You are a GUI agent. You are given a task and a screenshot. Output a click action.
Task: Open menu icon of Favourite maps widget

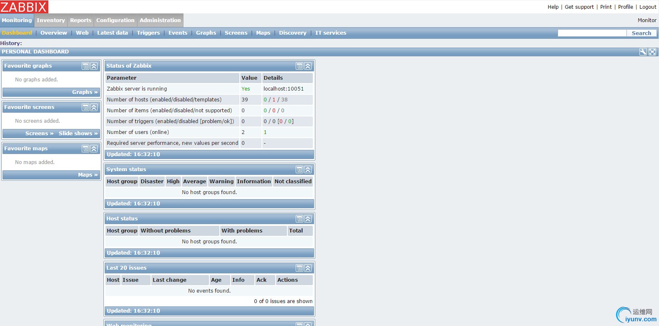[x=86, y=149]
